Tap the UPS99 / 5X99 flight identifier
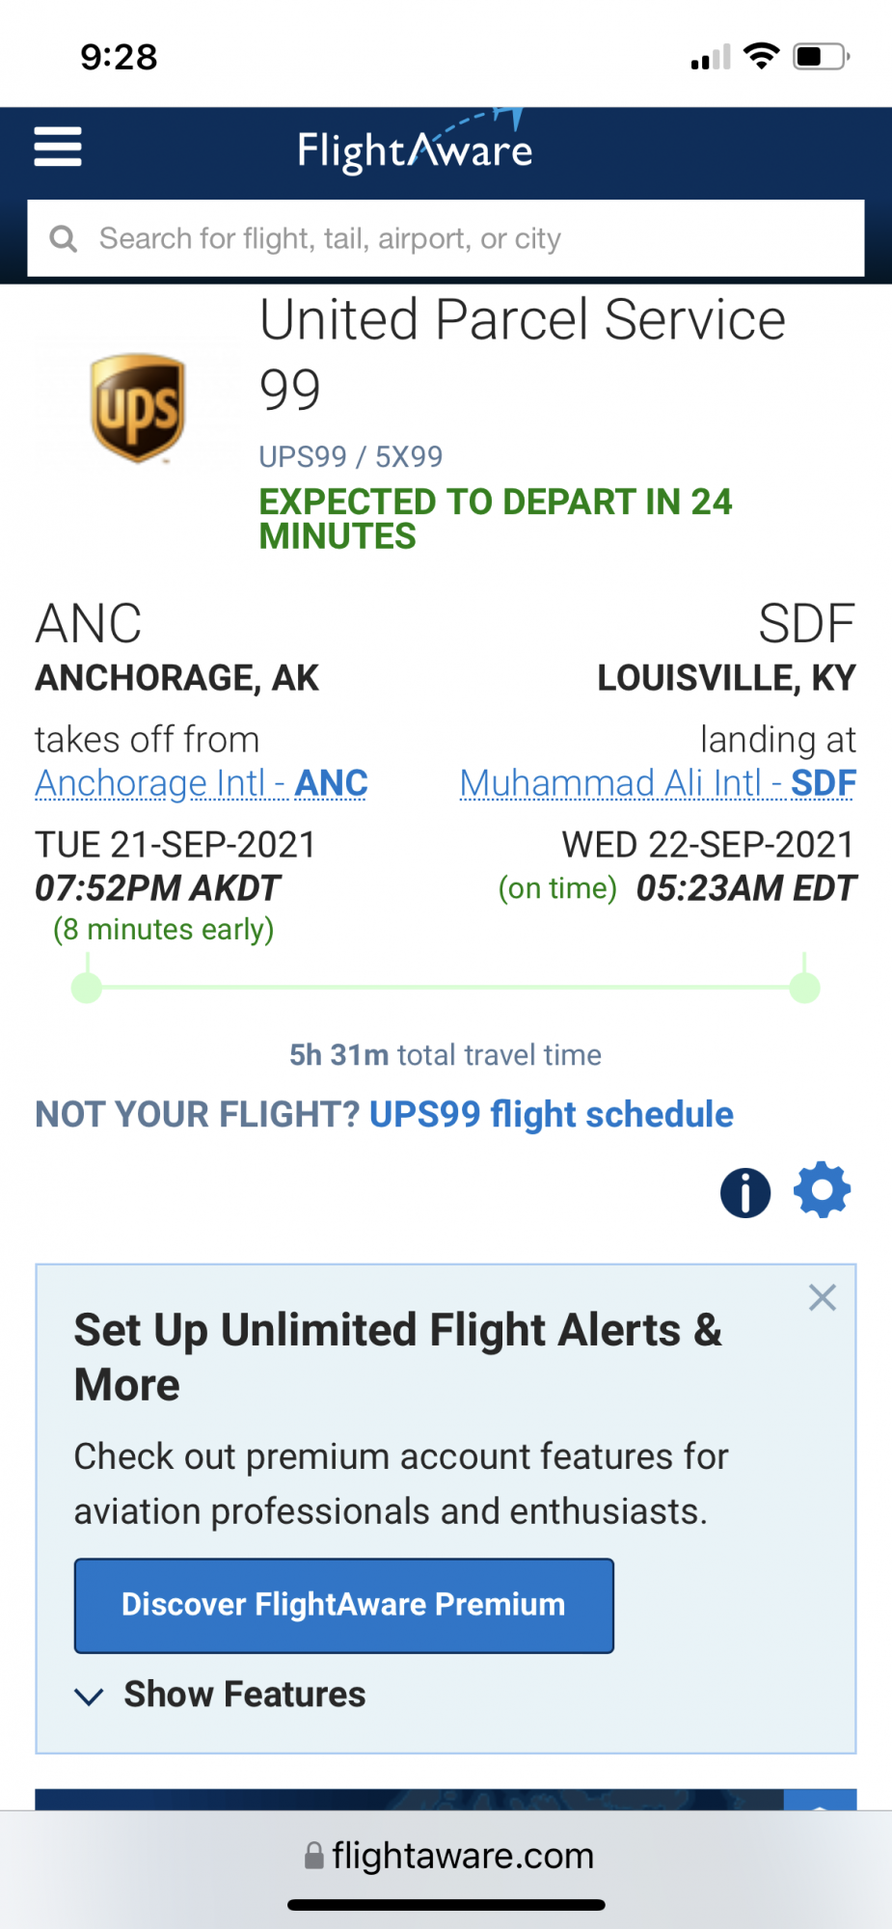Viewport: 892px width, 1929px height. point(350,456)
